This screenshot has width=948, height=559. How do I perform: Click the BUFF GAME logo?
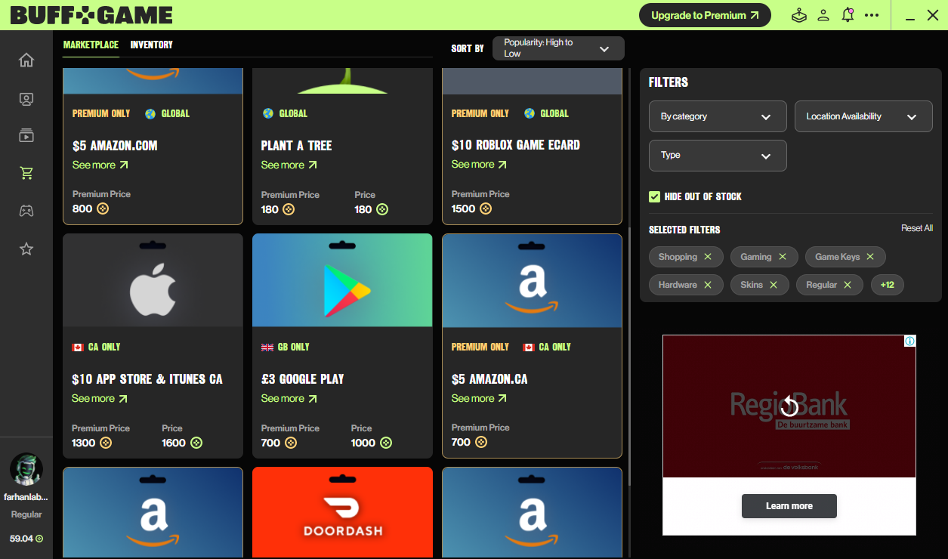(x=91, y=14)
